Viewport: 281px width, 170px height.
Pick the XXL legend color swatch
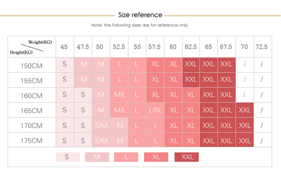click(x=187, y=157)
